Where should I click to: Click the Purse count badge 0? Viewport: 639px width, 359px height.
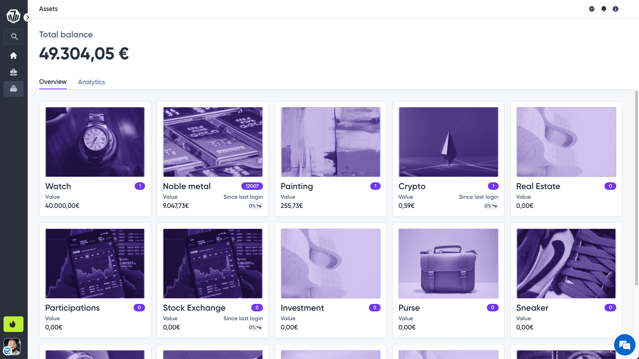(493, 307)
